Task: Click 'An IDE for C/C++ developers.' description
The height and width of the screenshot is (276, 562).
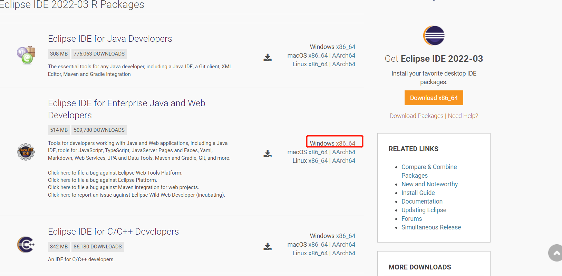Action: point(81,259)
